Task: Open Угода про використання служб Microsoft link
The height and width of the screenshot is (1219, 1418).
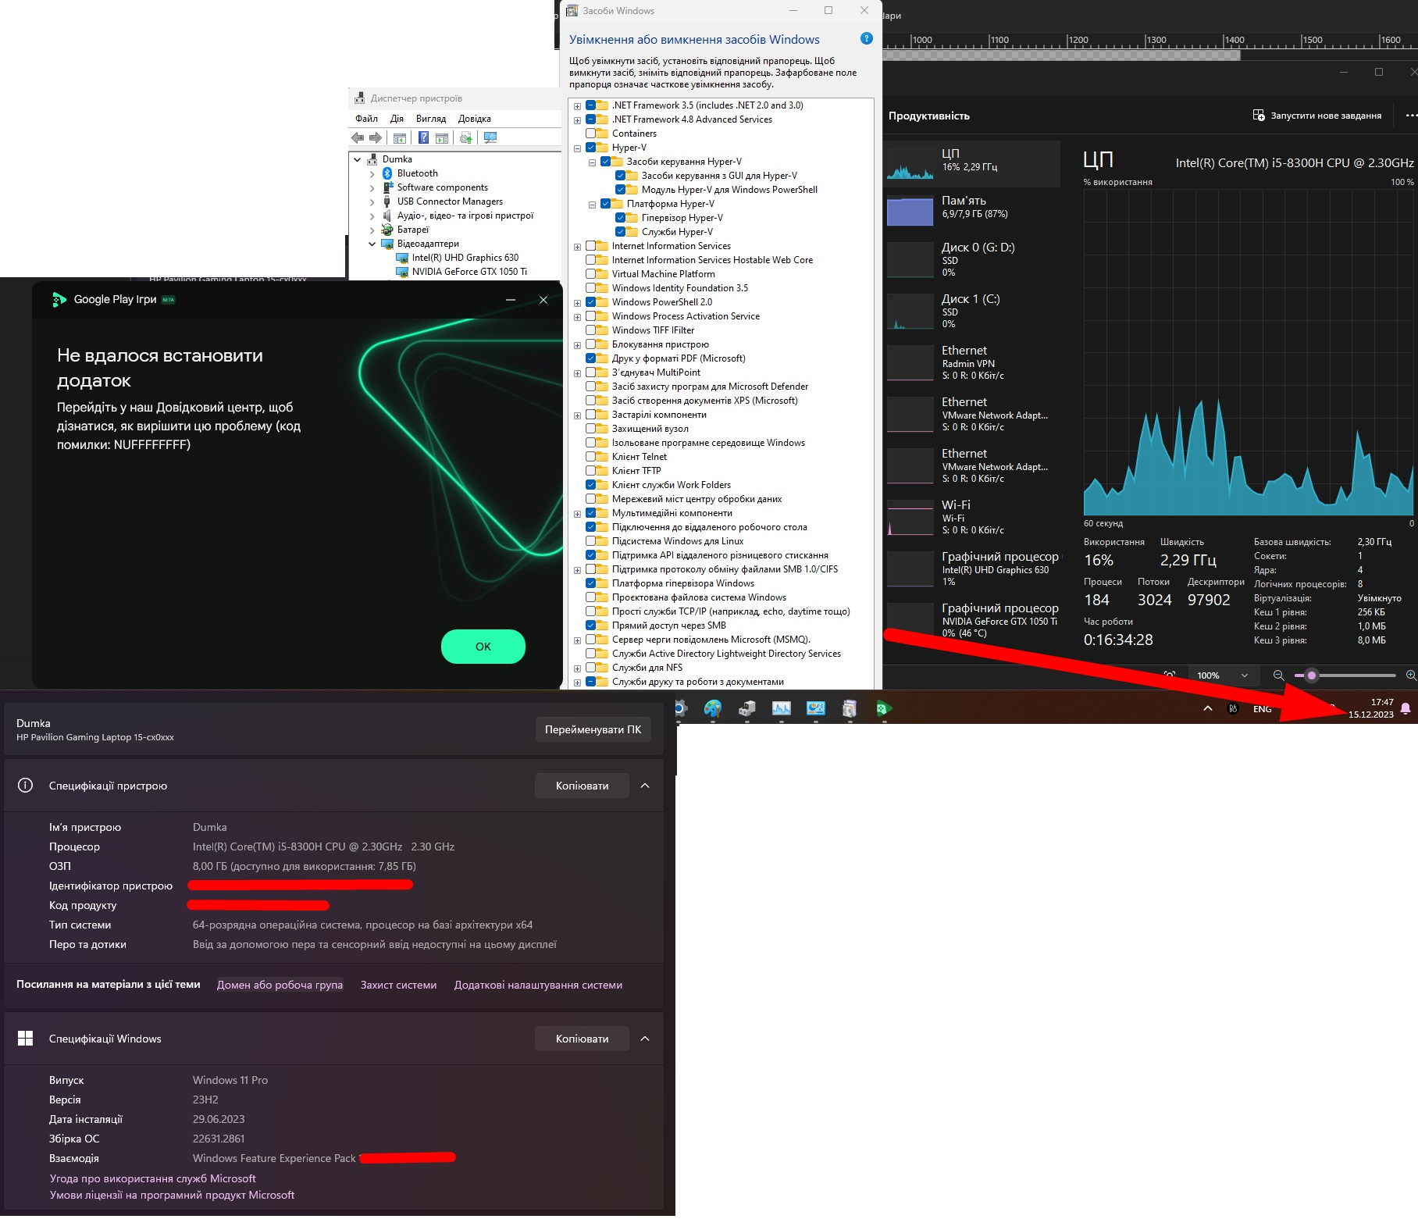Action: (x=153, y=1178)
